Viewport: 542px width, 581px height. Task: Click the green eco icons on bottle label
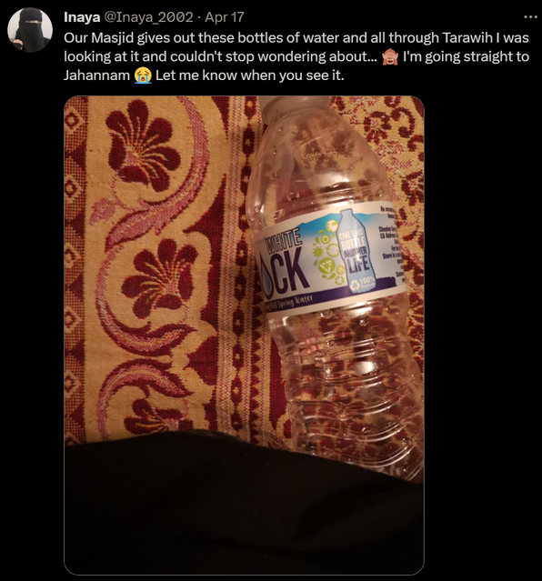[326, 253]
